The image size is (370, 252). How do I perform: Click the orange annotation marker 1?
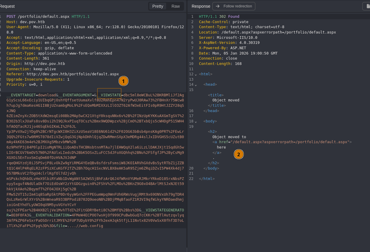pos(124,81)
